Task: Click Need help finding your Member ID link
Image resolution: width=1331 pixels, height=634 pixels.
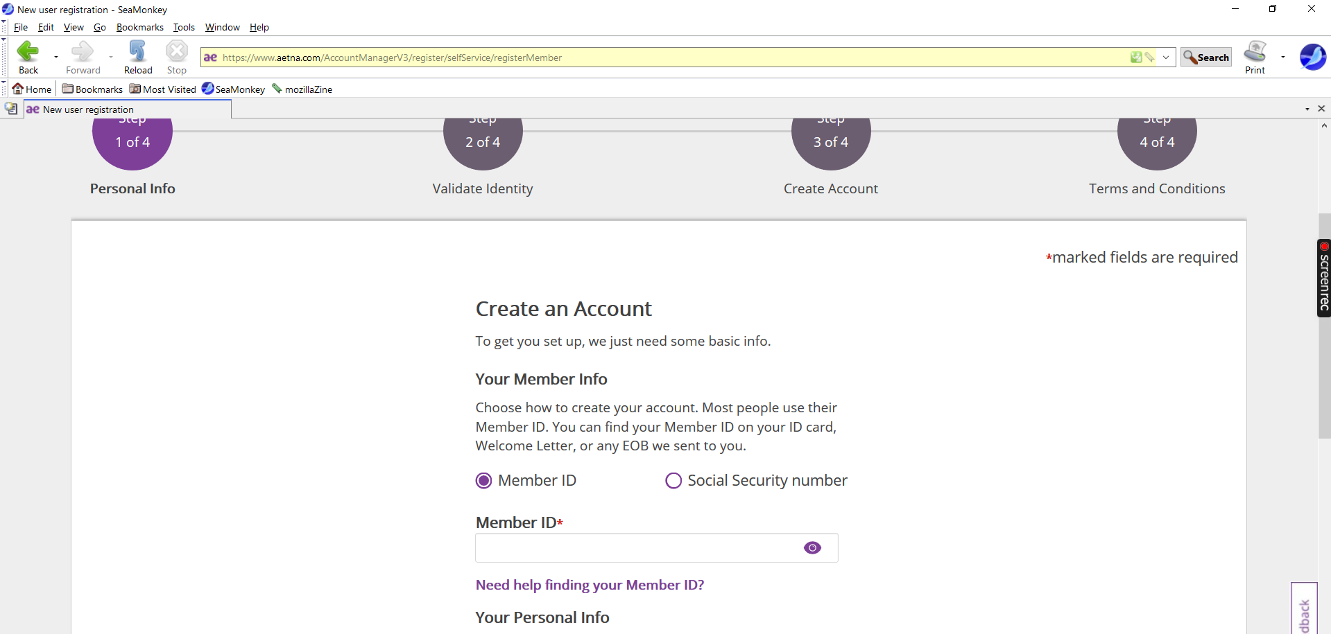Action: point(590,585)
